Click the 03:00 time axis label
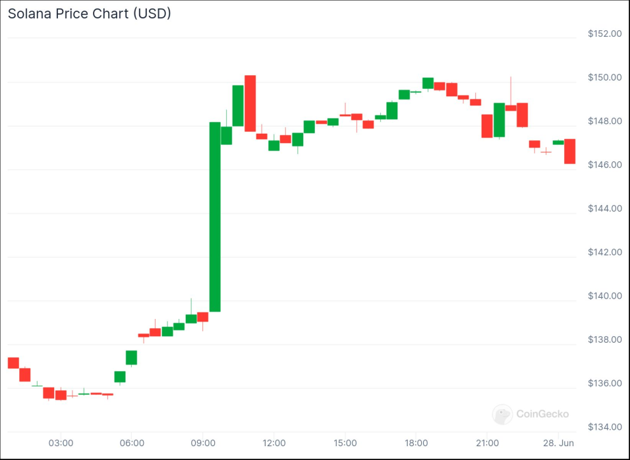Image resolution: width=630 pixels, height=460 pixels. [x=61, y=443]
